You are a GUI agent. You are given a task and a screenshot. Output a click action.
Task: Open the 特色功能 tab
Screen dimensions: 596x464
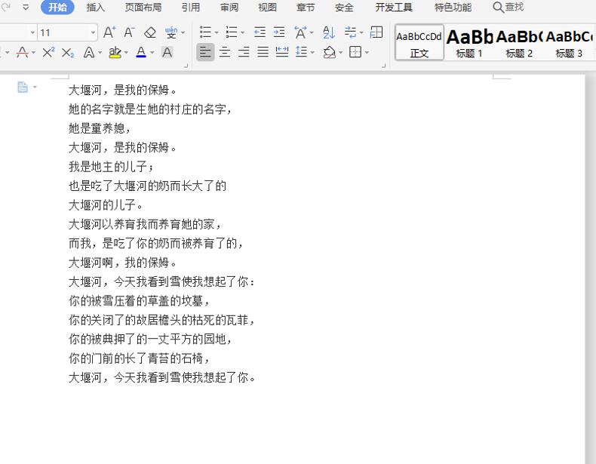pyautogui.click(x=453, y=8)
